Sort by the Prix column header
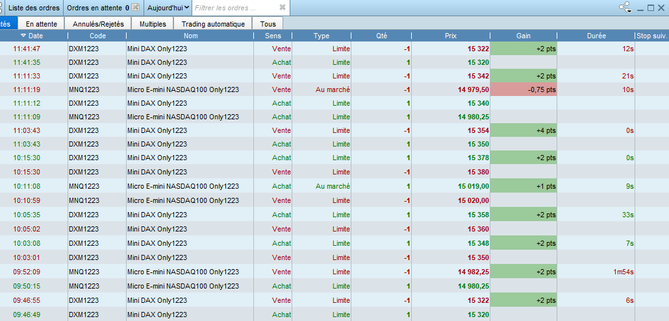The image size is (669, 321). tap(451, 36)
